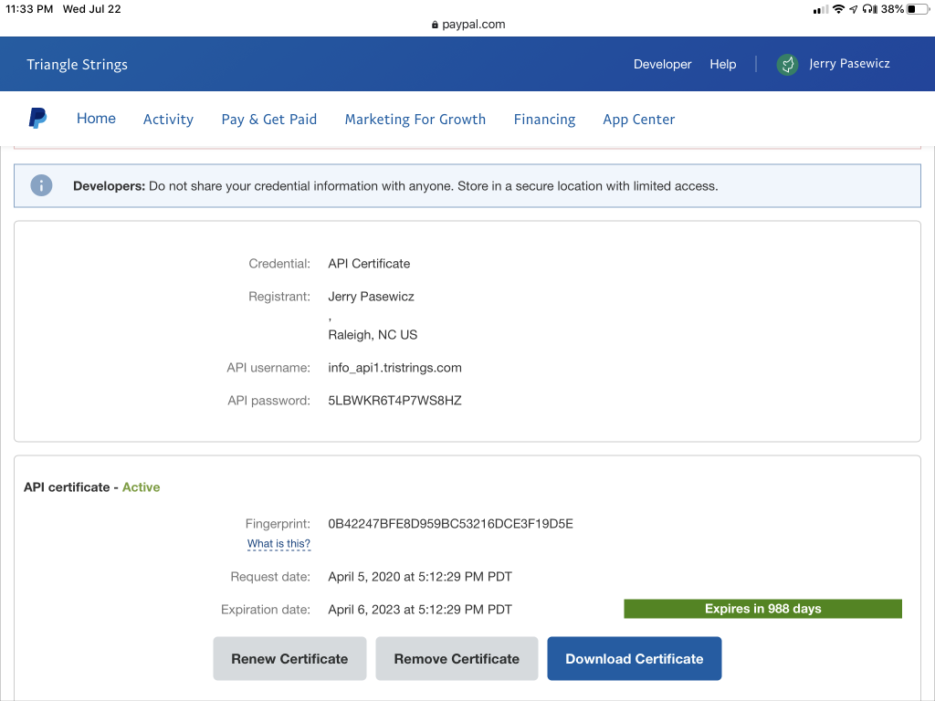935x701 pixels.
Task: Click the Developers warning message text
Action: (395, 186)
